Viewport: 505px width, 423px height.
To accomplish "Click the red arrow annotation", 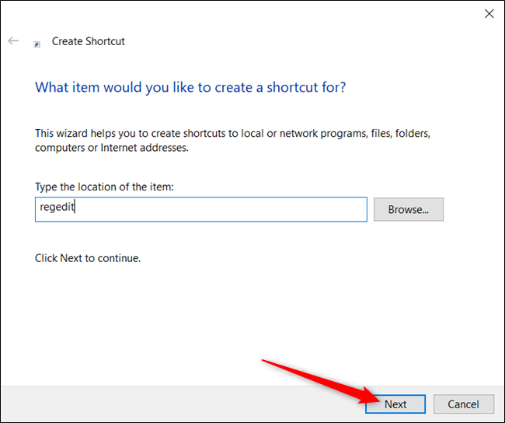I will tap(317, 382).
